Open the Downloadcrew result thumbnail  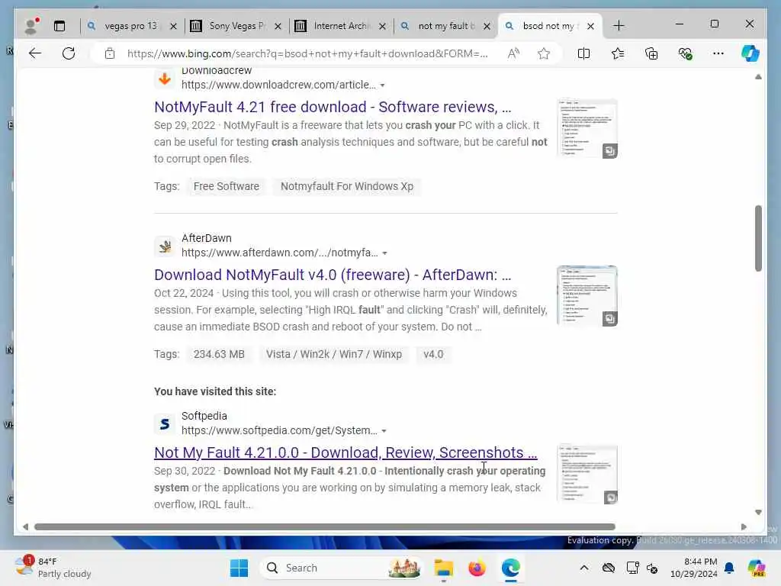tap(587, 128)
